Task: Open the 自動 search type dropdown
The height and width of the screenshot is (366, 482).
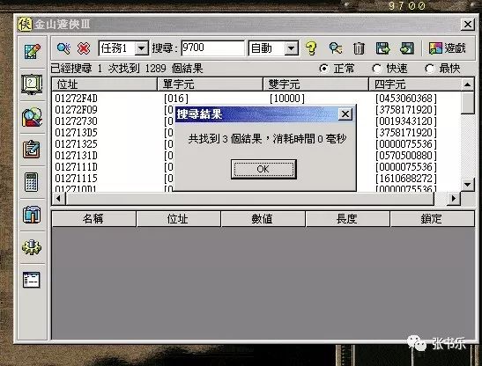Action: [291, 48]
